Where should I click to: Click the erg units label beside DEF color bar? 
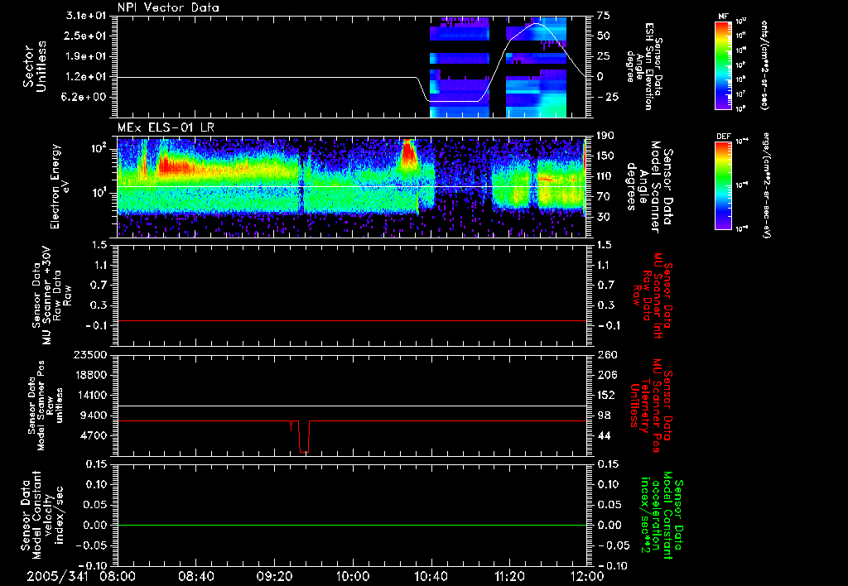[766, 185]
